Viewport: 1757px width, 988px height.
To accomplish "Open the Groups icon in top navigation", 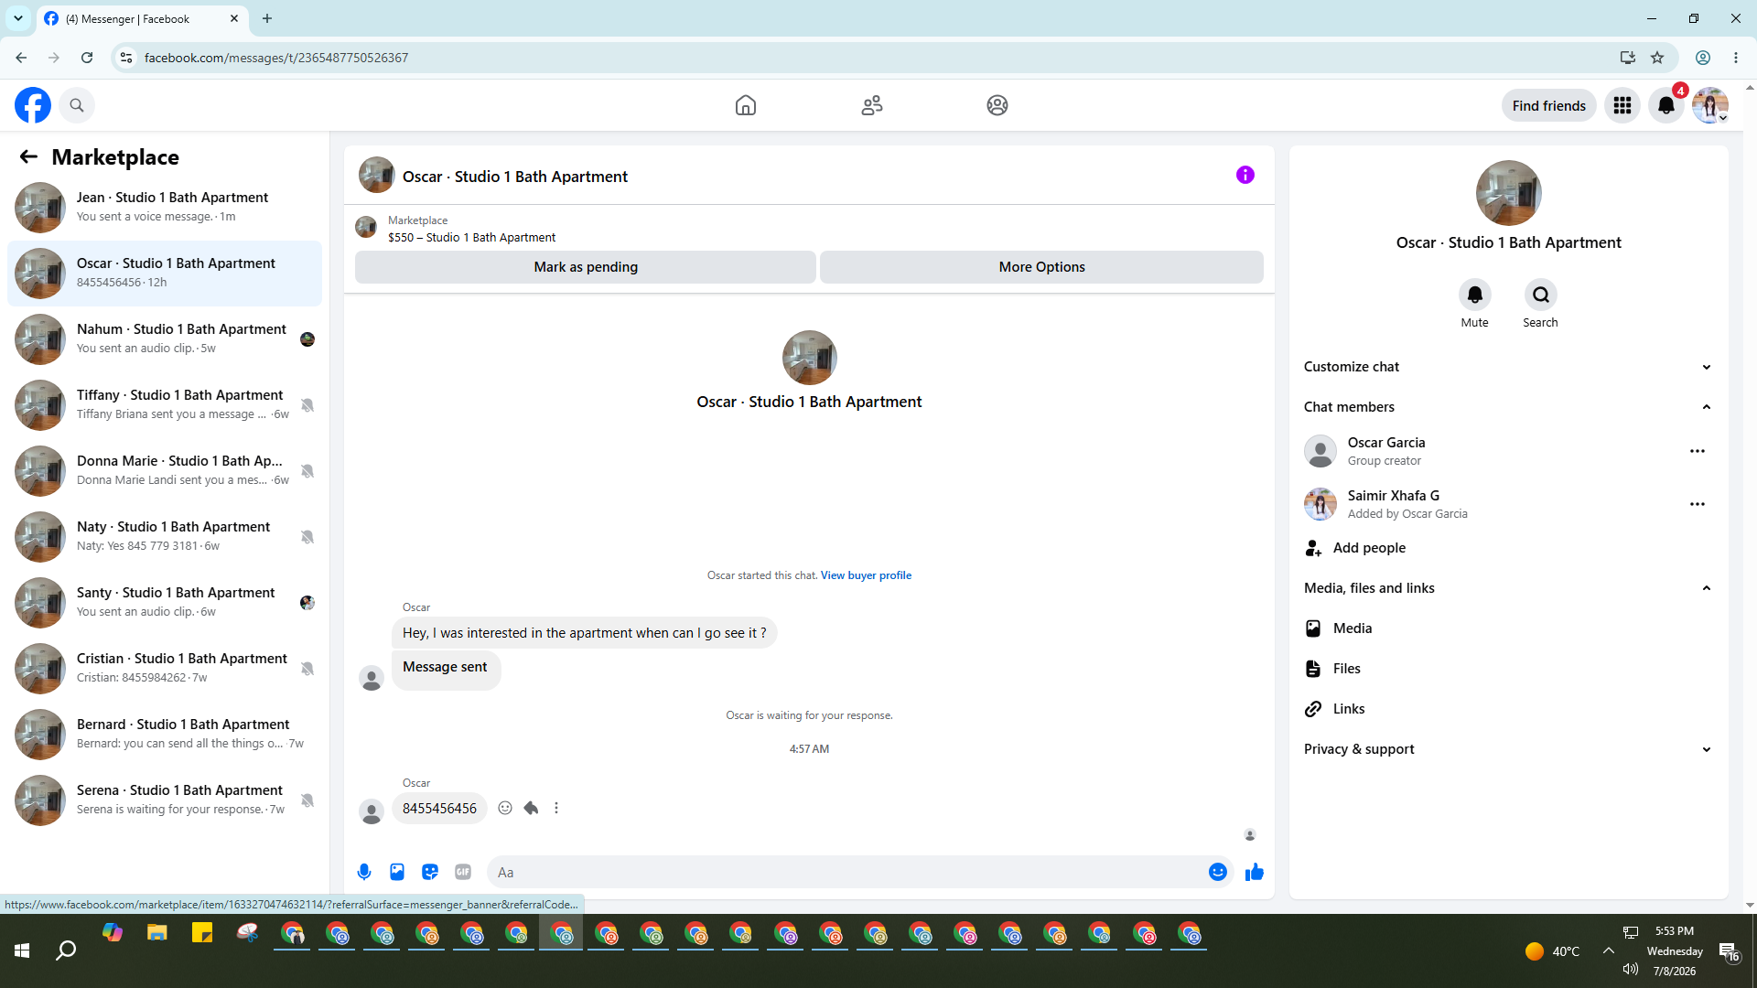I will click(x=997, y=105).
